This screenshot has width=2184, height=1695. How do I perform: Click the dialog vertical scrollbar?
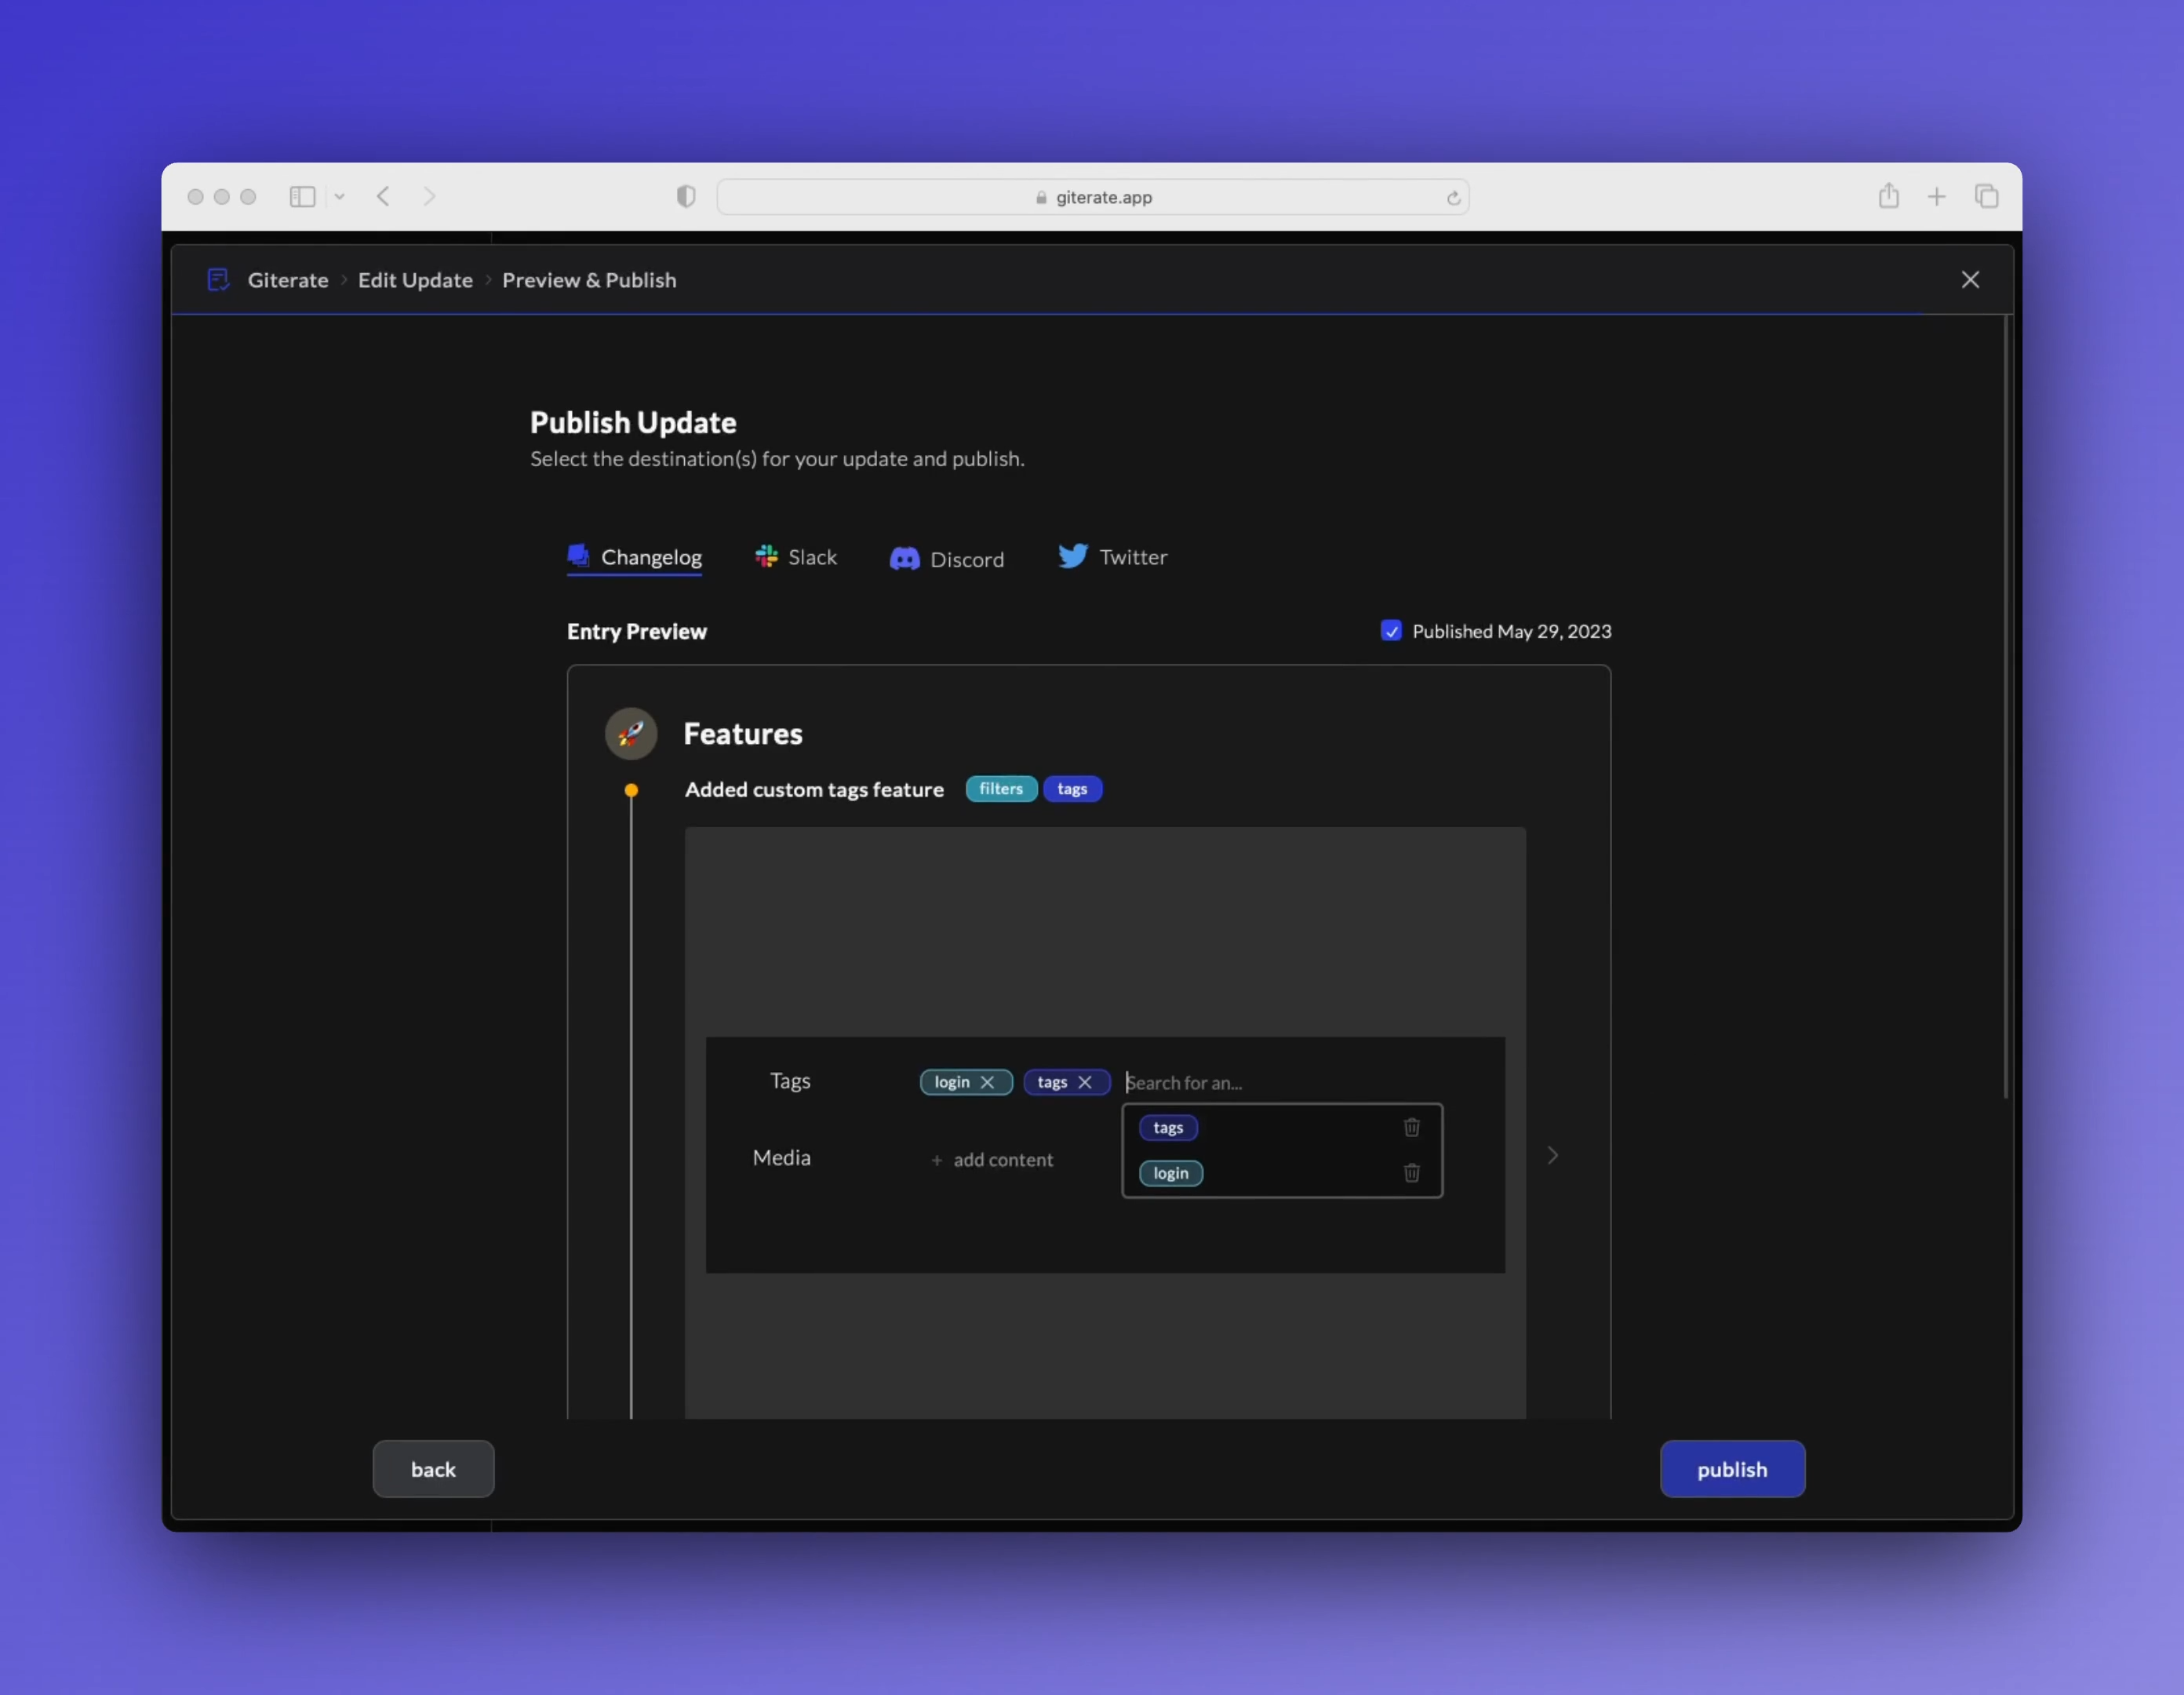click(2006, 706)
